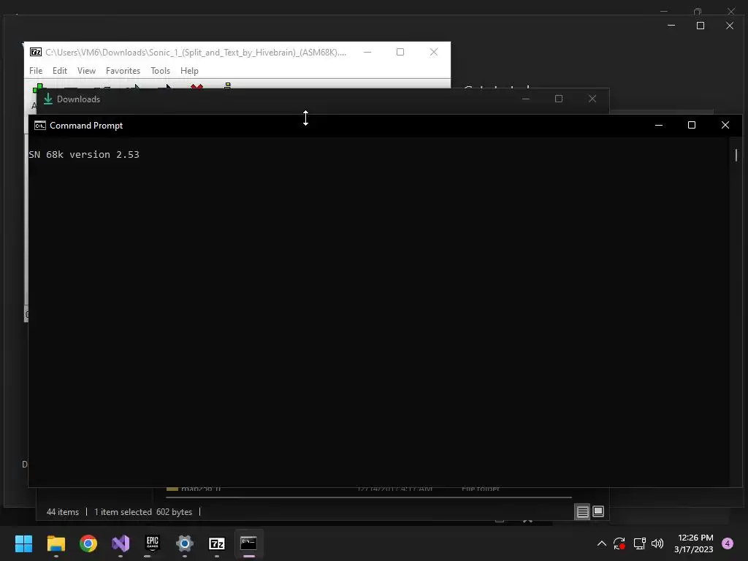Close the Command Prompt window
748x561 pixels.
click(x=725, y=125)
